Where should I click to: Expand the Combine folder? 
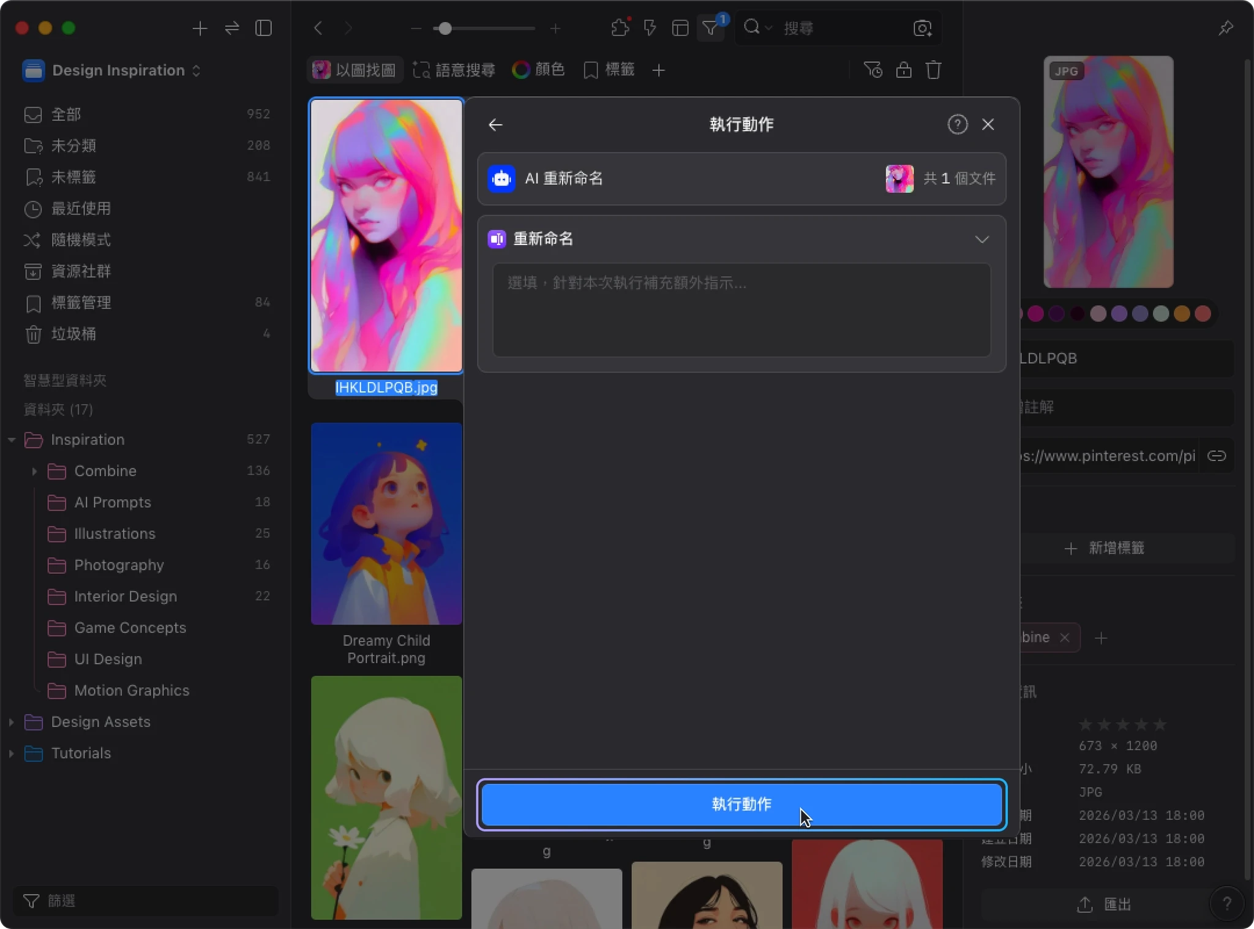(x=34, y=471)
